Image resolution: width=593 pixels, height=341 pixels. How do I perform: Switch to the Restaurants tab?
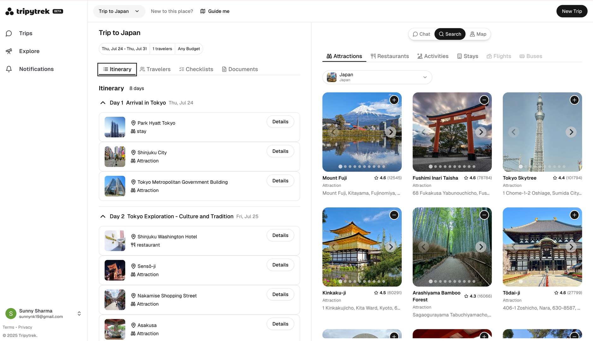(x=389, y=56)
